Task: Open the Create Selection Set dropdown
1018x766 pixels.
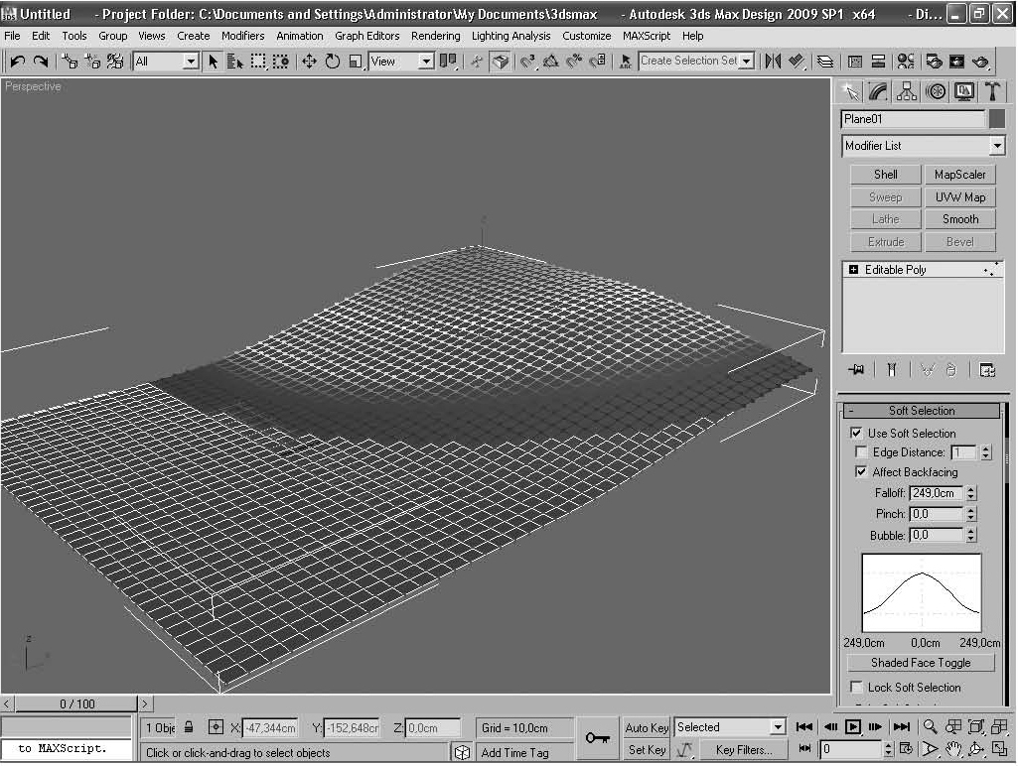Action: tap(746, 62)
